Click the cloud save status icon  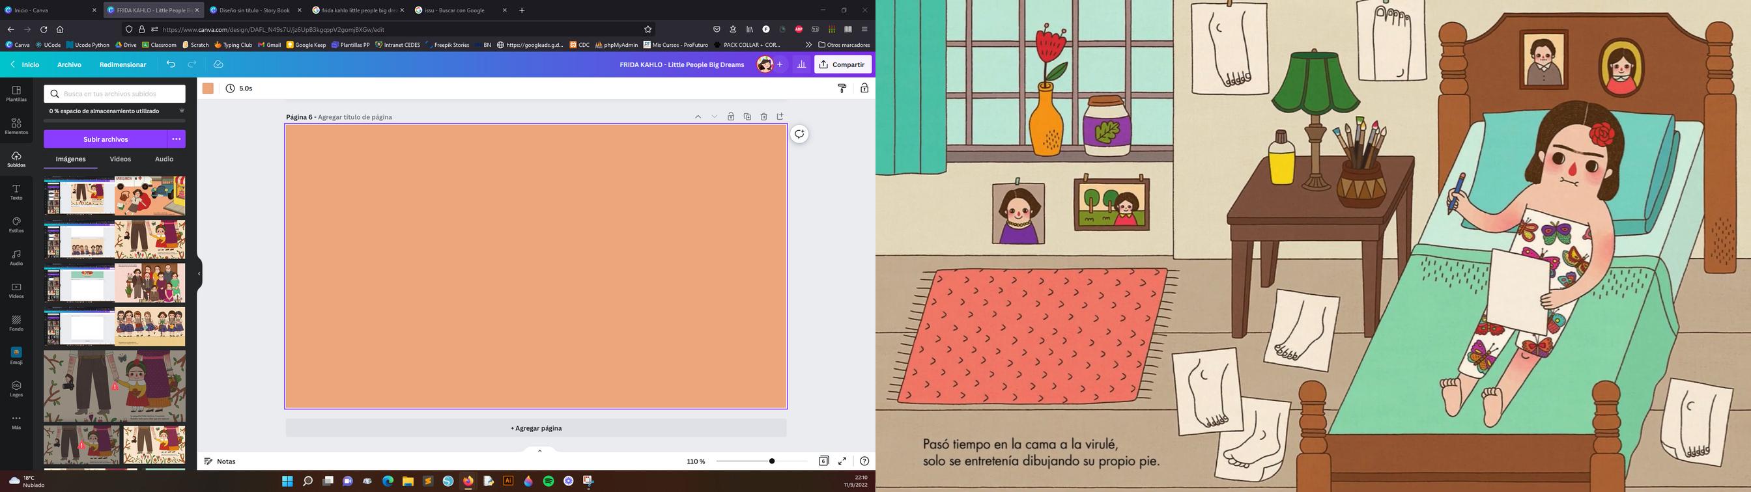pyautogui.click(x=218, y=64)
